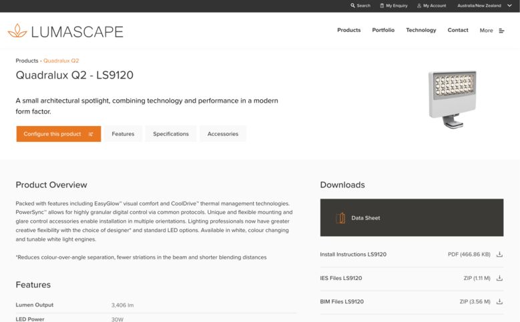Download Install Instructions LS9120 via download icon

coord(499,255)
